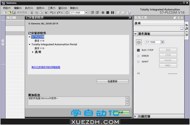Click the 附加信息 box scroll down arrow

(127, 104)
